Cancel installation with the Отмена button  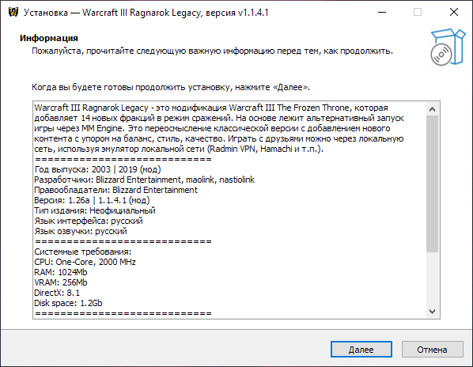[433, 350]
